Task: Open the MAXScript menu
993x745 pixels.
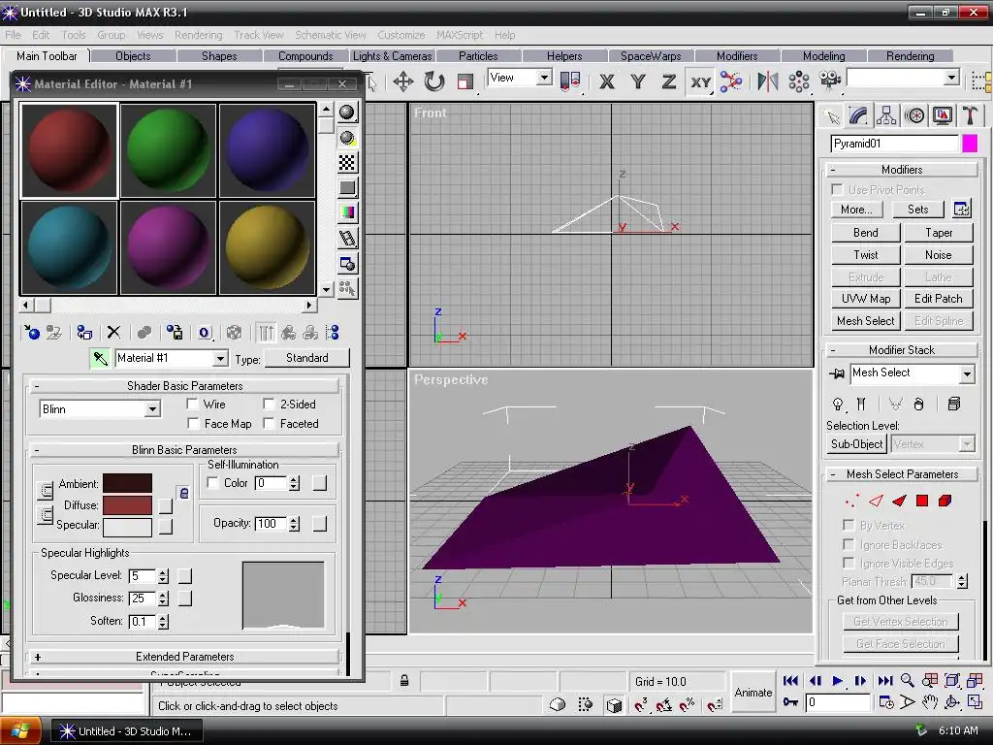Action: click(459, 35)
